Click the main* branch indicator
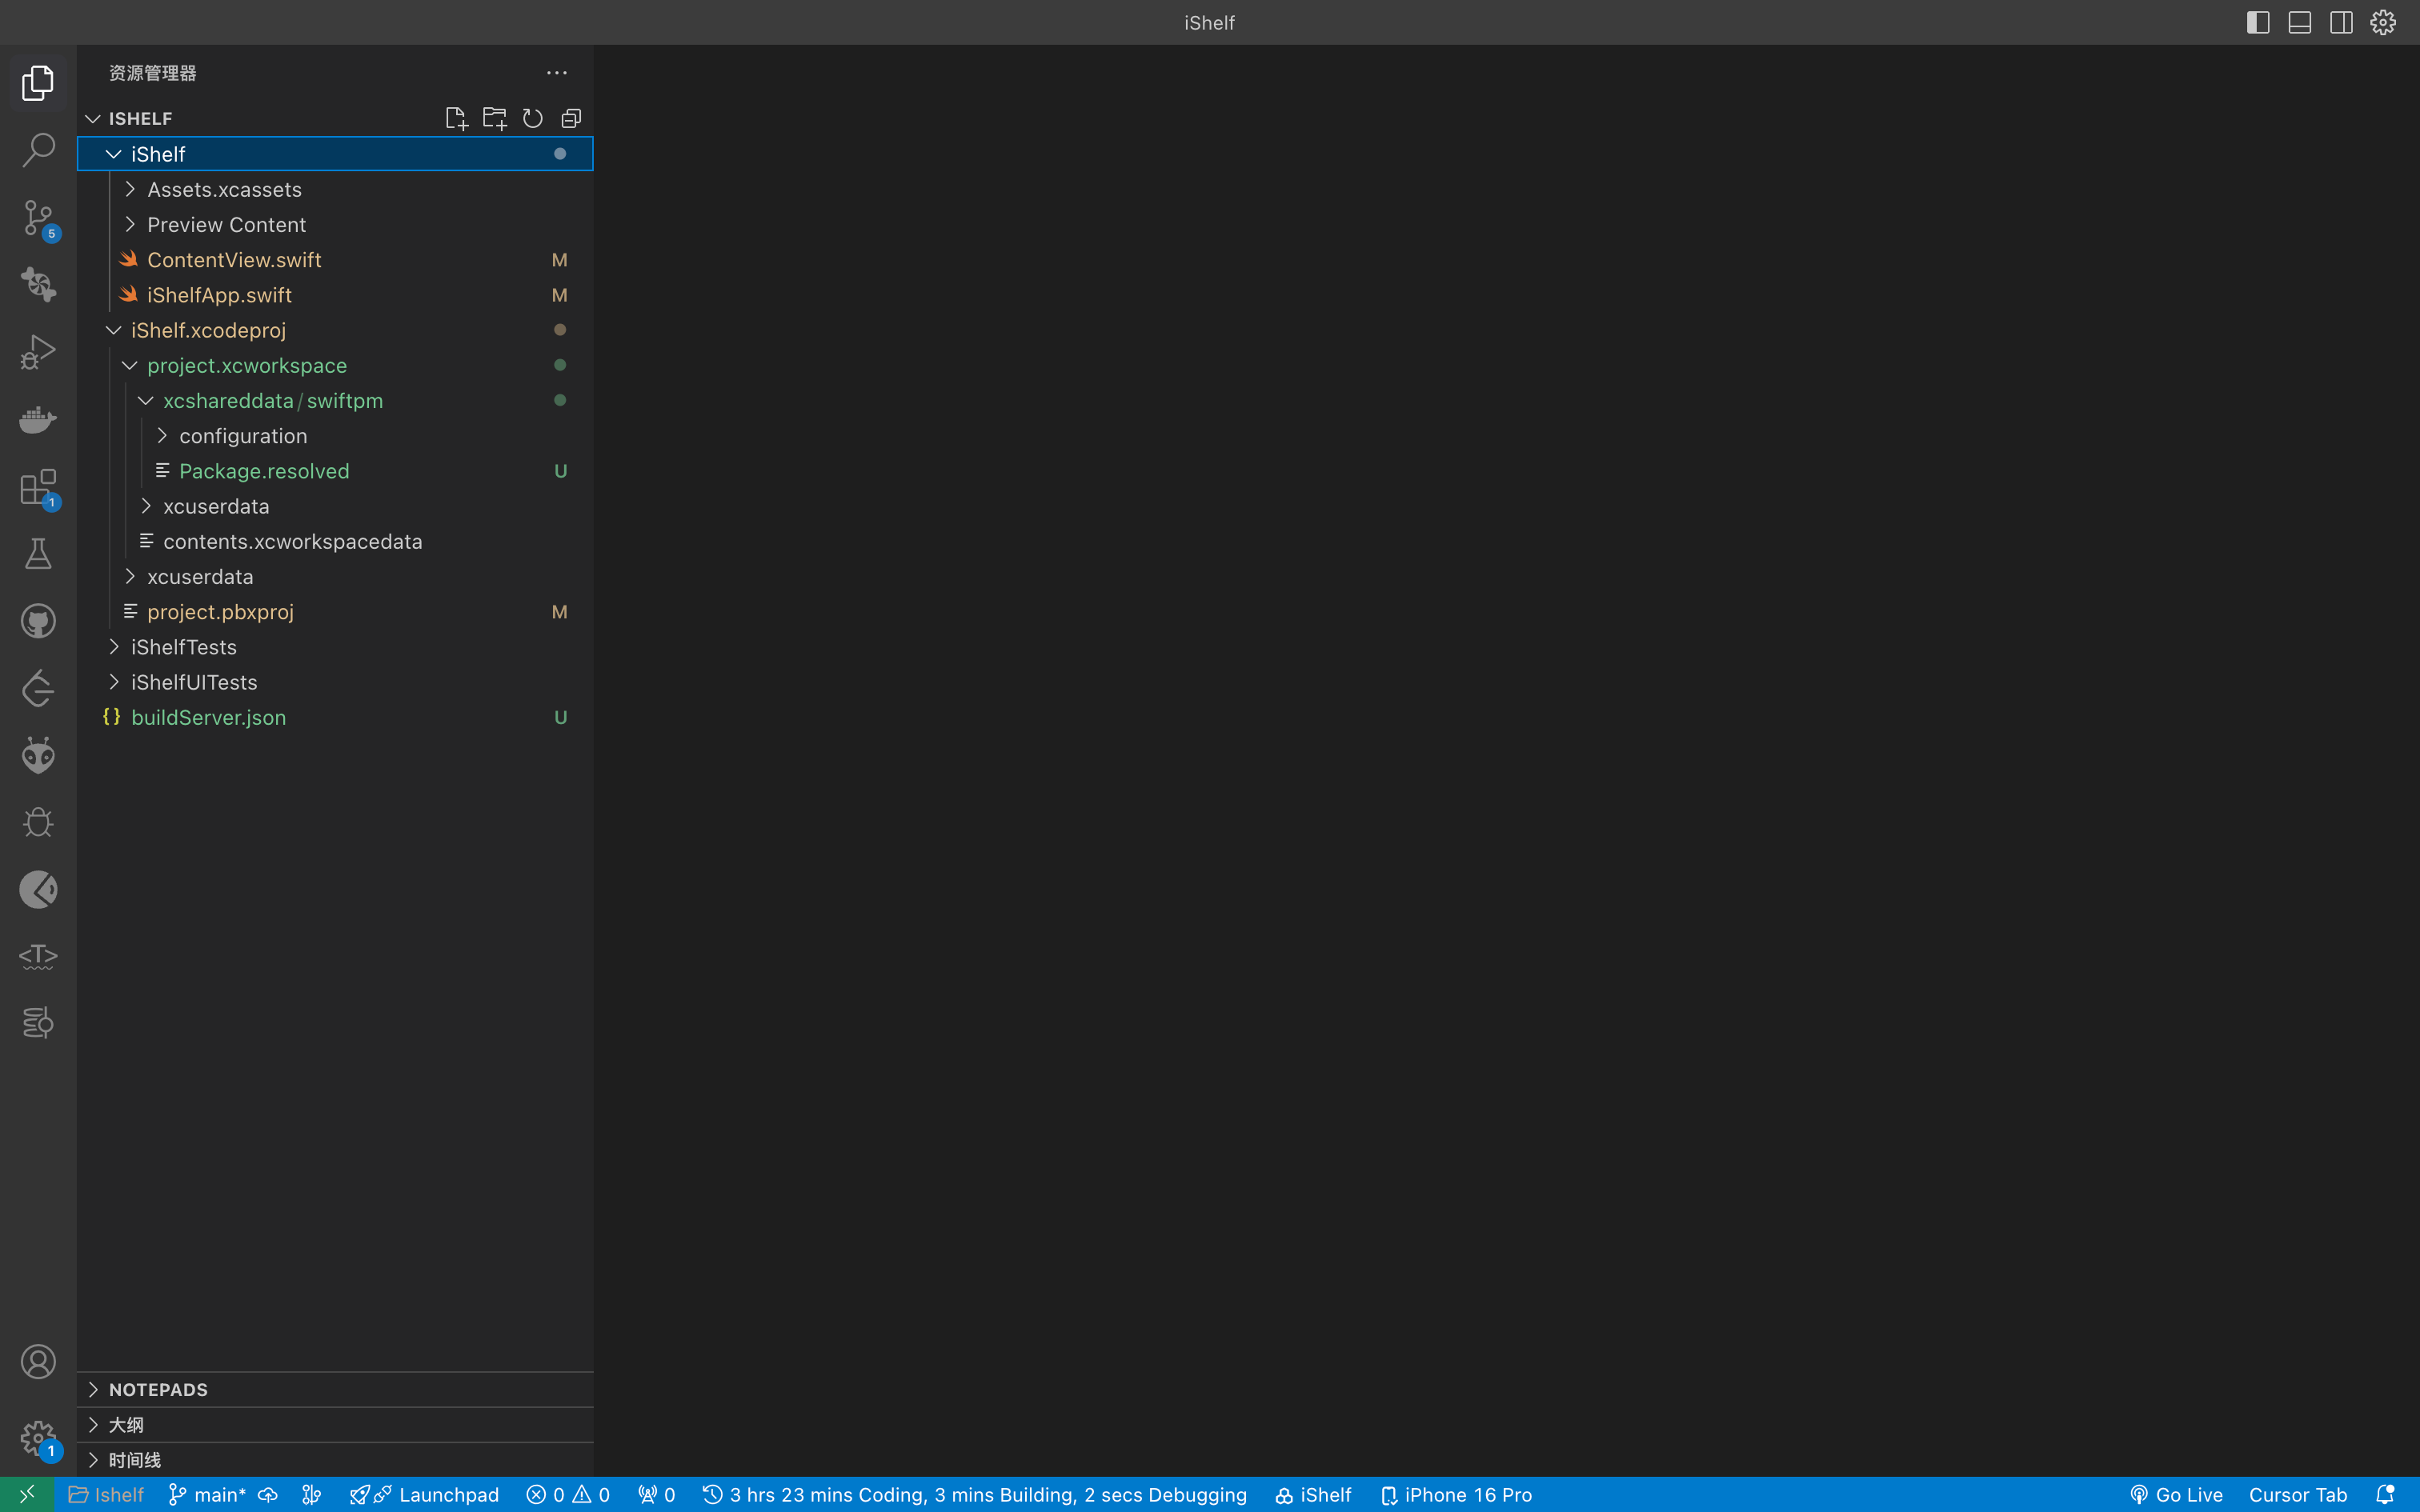Viewport: 2420px width, 1512px height. (x=208, y=1494)
